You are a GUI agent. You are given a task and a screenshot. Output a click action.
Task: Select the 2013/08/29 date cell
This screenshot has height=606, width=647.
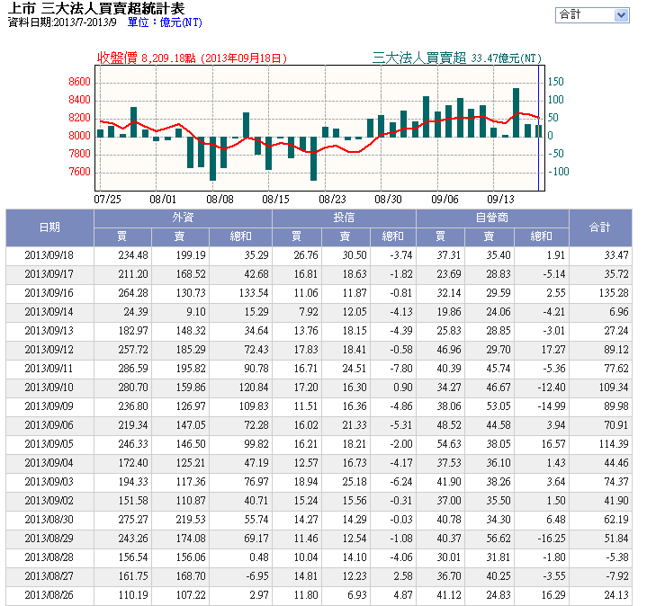point(49,539)
